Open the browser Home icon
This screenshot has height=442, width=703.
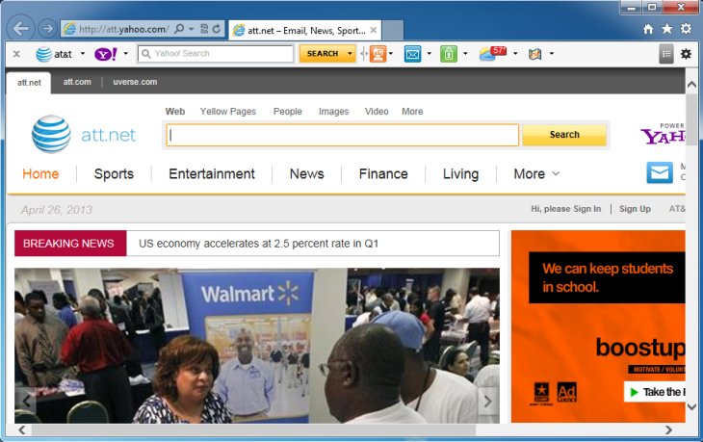[x=648, y=29]
